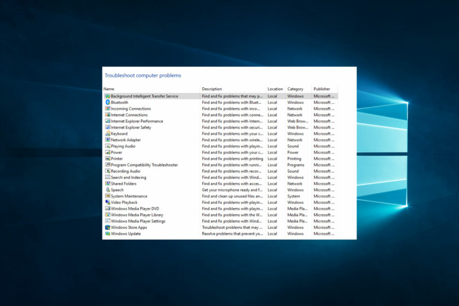Click the Background Intelligent Transfer Service icon
This screenshot has width=459, height=306.
tap(108, 96)
